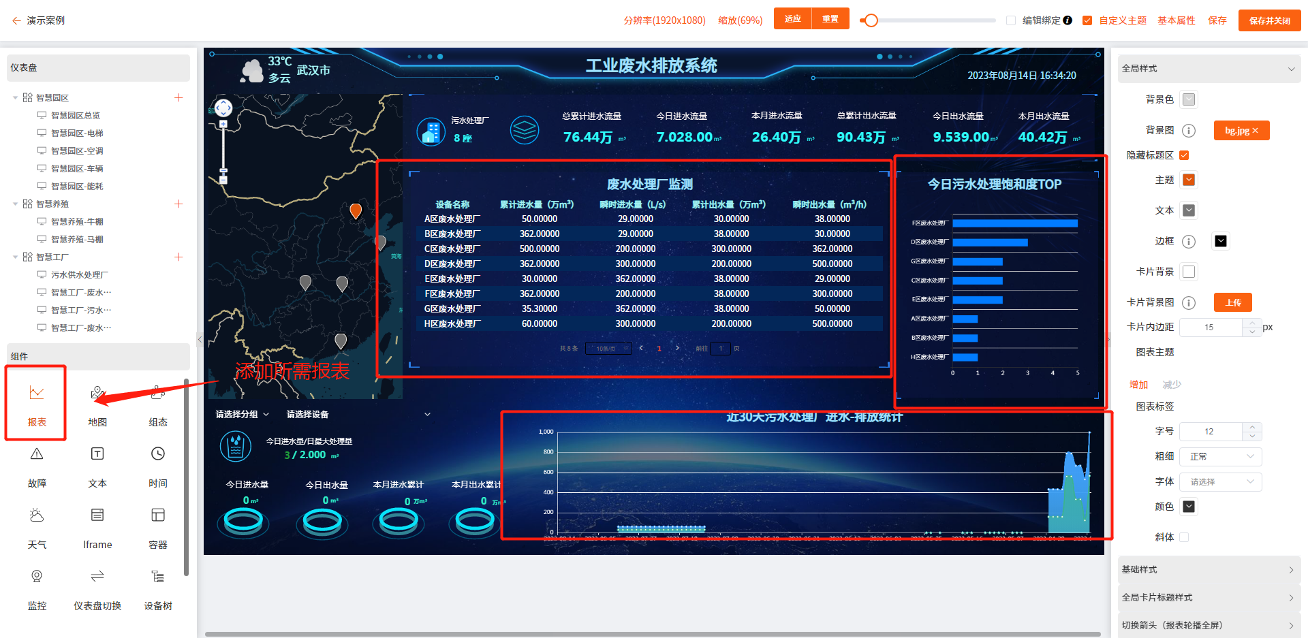Increase the 字号 stepper value
This screenshot has width=1308, height=638.
click(x=1252, y=426)
